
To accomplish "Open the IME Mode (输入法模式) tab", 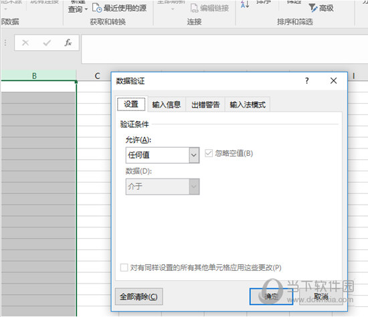I will tap(248, 104).
